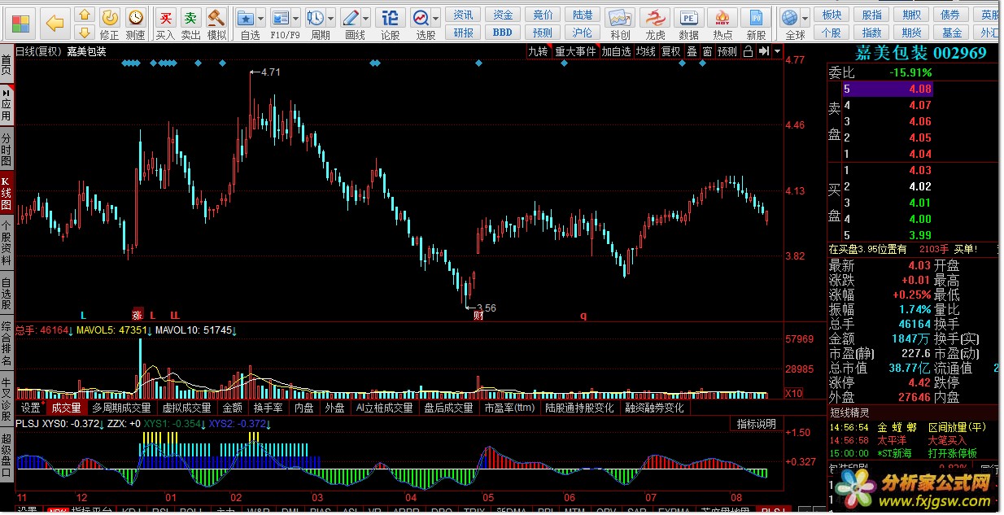Expand the 自选 dropdown arrow
1004x515 pixels.
[262, 17]
